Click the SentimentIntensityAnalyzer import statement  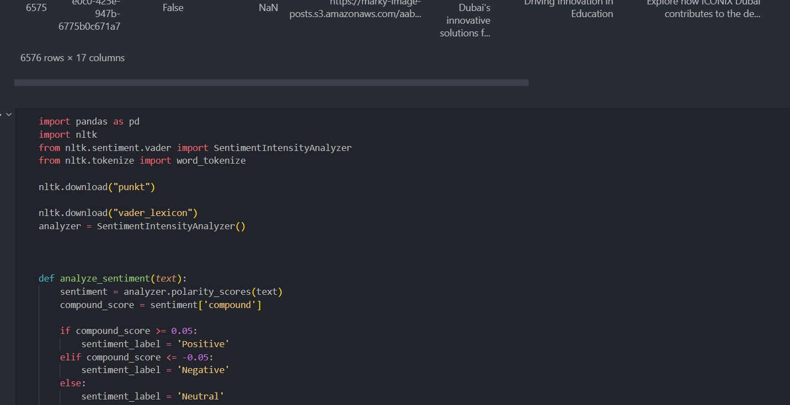coord(195,148)
